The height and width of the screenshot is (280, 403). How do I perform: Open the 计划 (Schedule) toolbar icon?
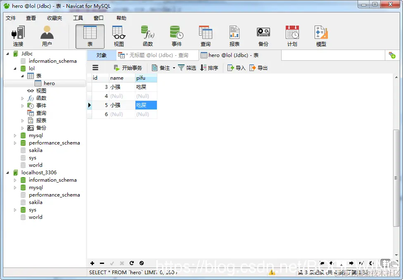pos(292,36)
